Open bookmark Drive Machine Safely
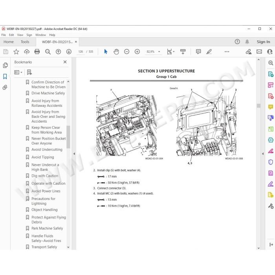Viewport: 275px width, 275px height. [x=48, y=93]
